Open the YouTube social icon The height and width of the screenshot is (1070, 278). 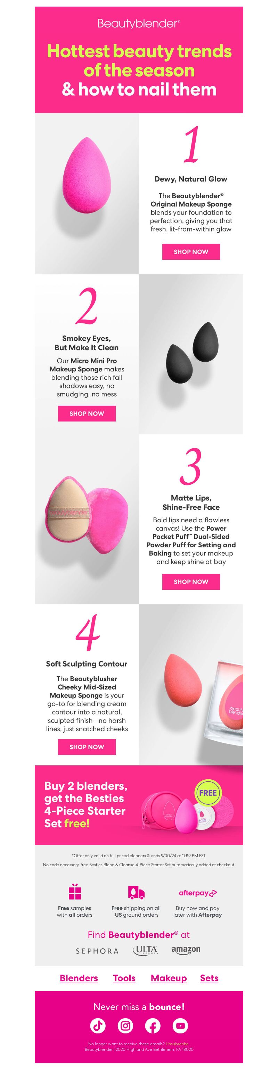point(180,1025)
